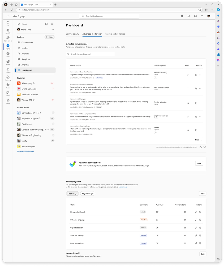Go to Next page of conversations
The image size is (224, 266).
[199, 140]
